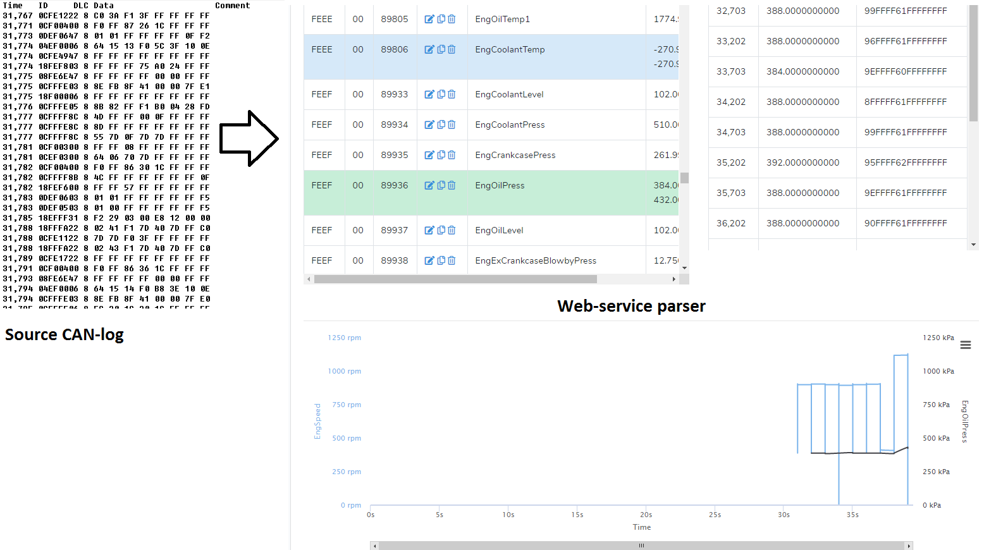Image resolution: width=984 pixels, height=550 pixels.
Task: Click the values table scroll-down arrow
Action: click(973, 245)
